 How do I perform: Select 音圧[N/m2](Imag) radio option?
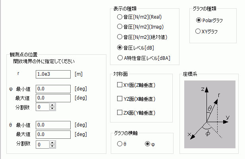coord(120,27)
